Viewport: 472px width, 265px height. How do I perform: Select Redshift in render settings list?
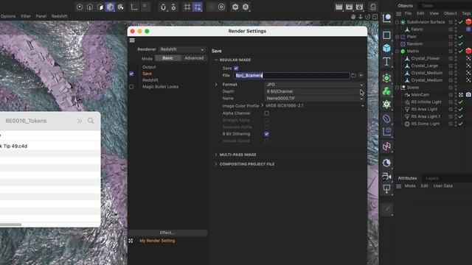pos(150,80)
